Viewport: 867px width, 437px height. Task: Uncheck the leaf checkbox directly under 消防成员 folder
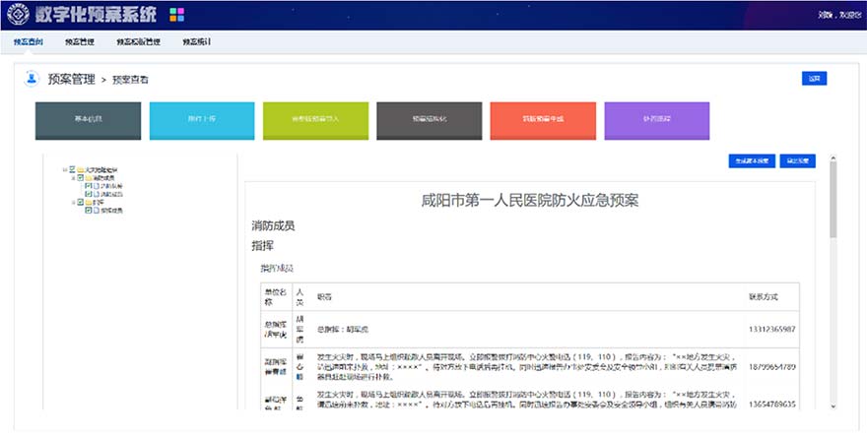point(88,186)
